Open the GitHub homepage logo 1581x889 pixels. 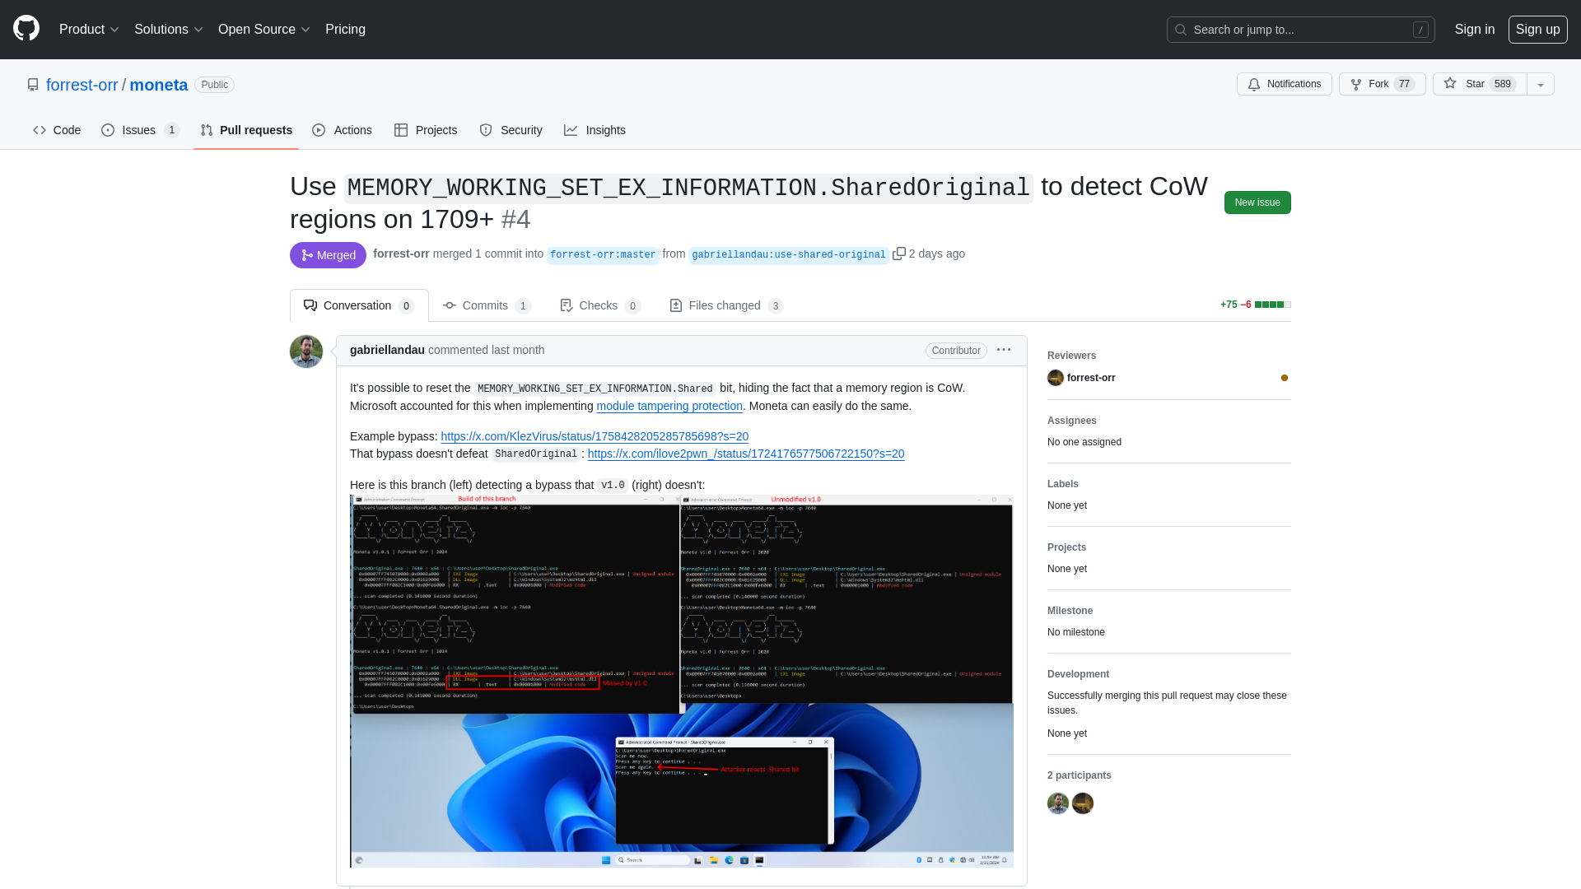[x=26, y=29]
